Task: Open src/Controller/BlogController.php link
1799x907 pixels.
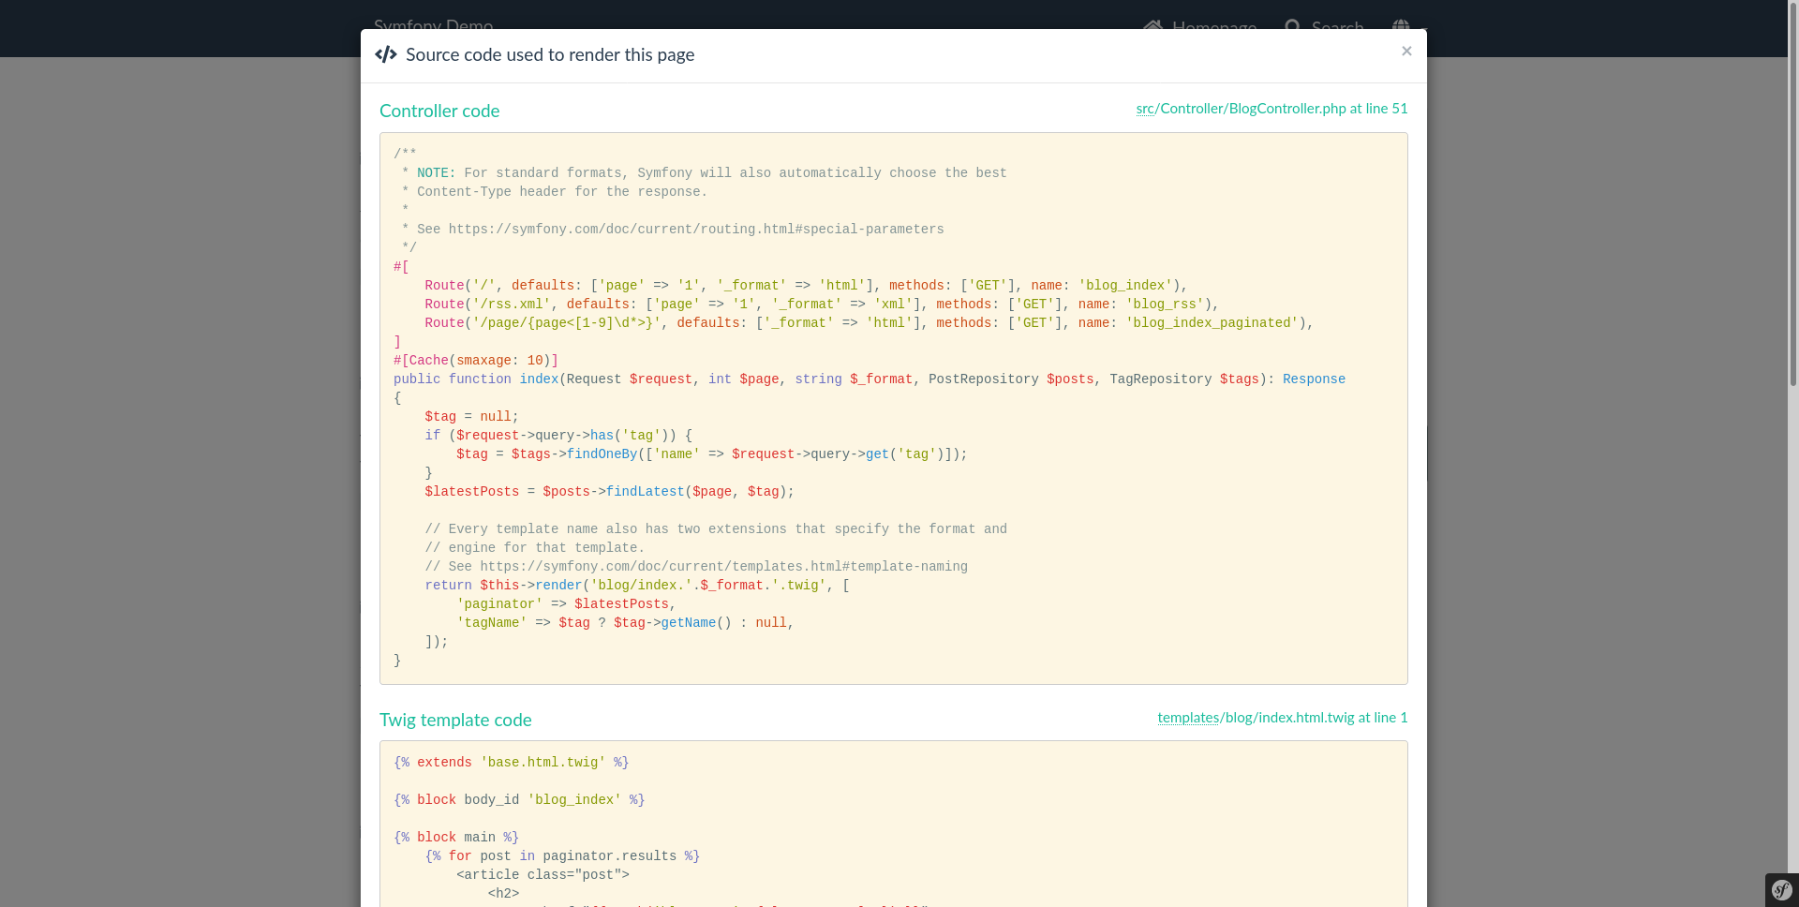Action: pyautogui.click(x=1271, y=109)
